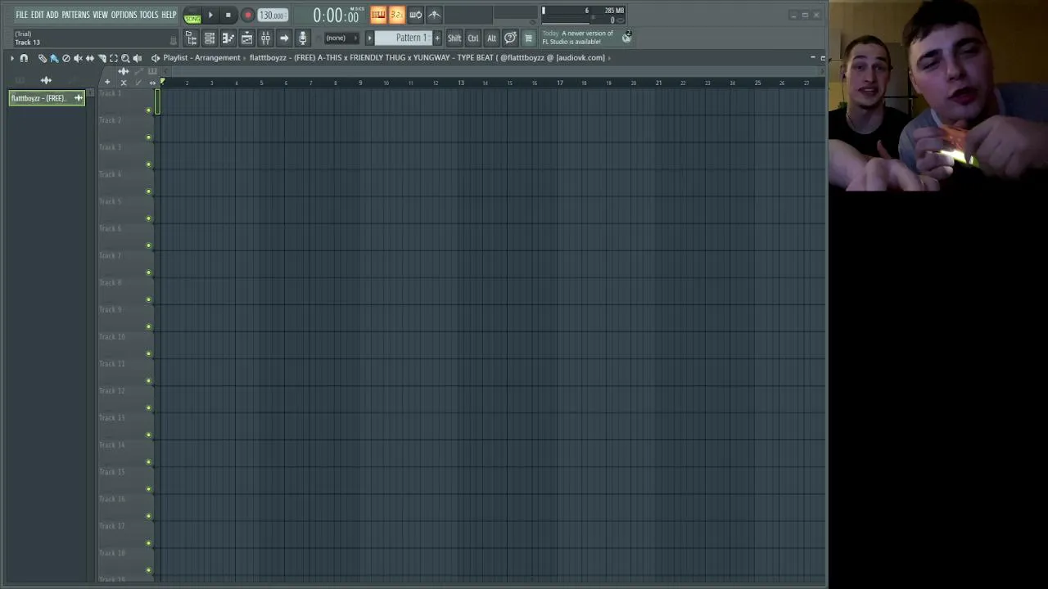This screenshot has width=1048, height=589.
Task: Click the Stop playback button
Action: click(228, 15)
